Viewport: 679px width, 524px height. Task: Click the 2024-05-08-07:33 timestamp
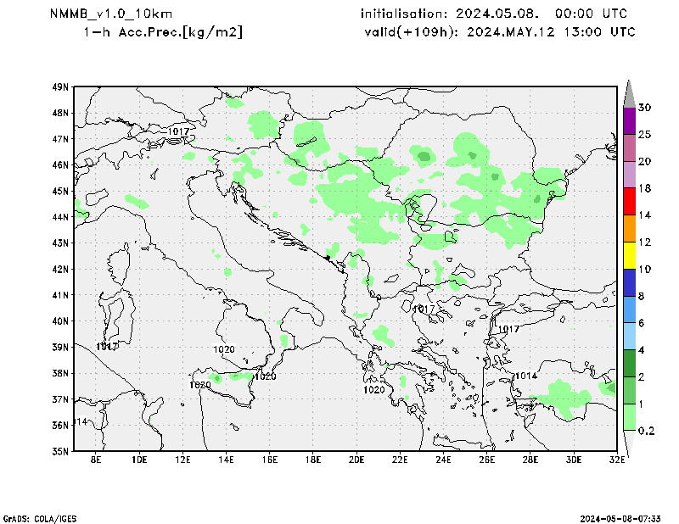pos(626,517)
